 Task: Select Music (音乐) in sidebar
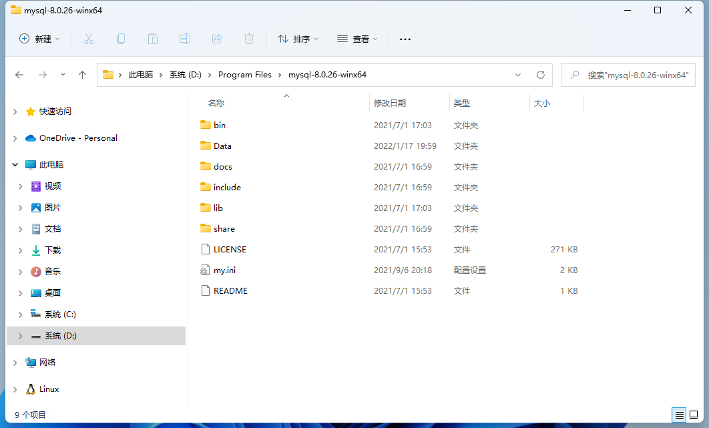[x=53, y=272]
